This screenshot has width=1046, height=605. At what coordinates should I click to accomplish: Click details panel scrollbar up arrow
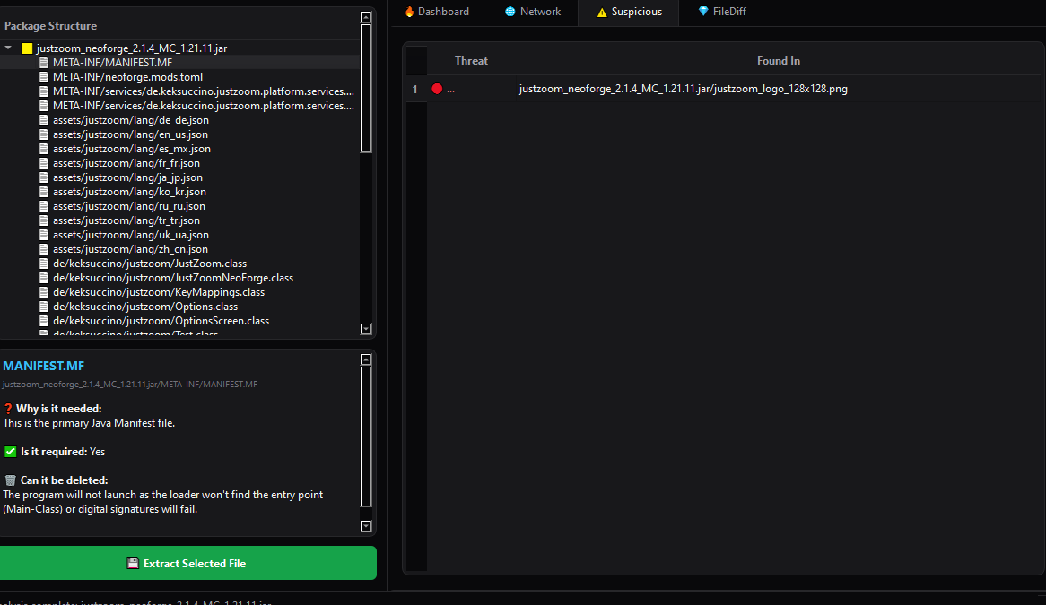366,359
